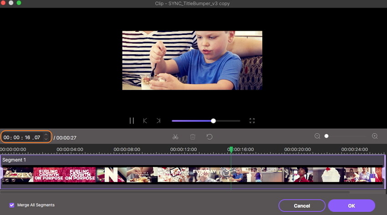This screenshot has height=215, width=387.
Task: Confirm the clip with OK
Action: click(x=351, y=206)
